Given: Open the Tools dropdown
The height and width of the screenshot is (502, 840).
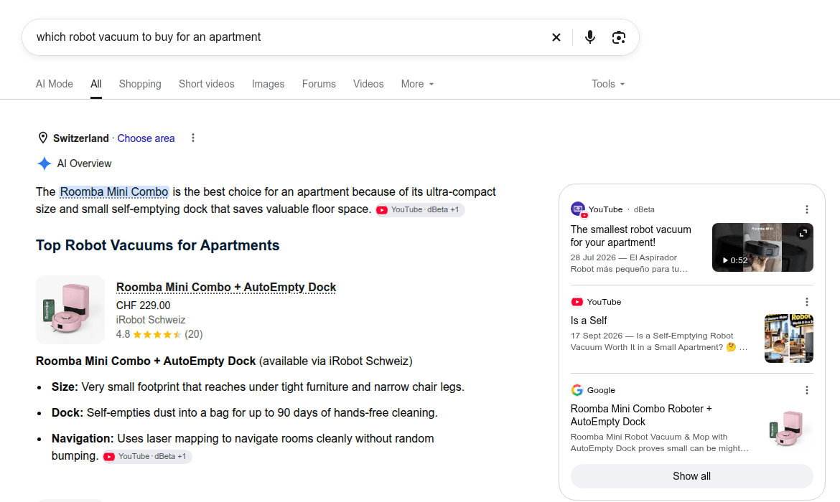Looking at the screenshot, I should (608, 84).
